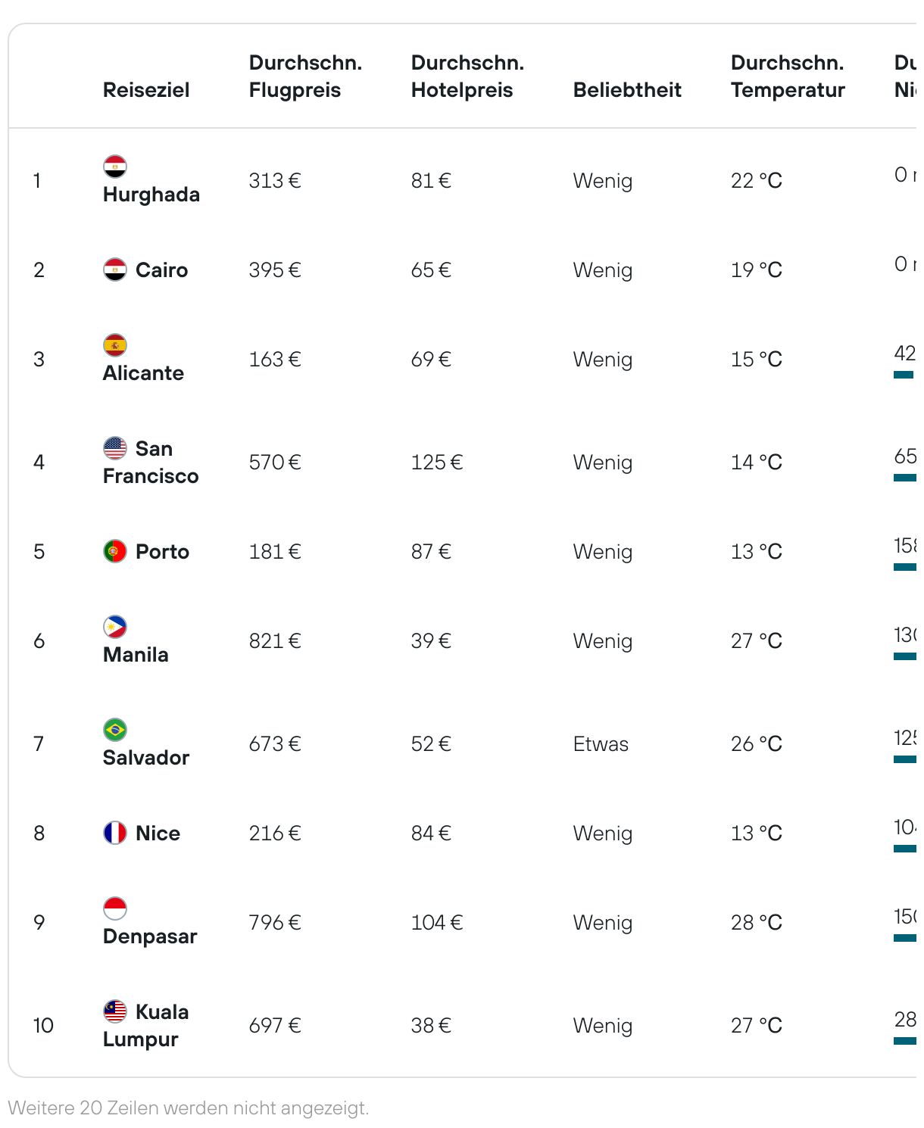
Task: Sort by the Reiseziel column header
Action: (x=146, y=90)
